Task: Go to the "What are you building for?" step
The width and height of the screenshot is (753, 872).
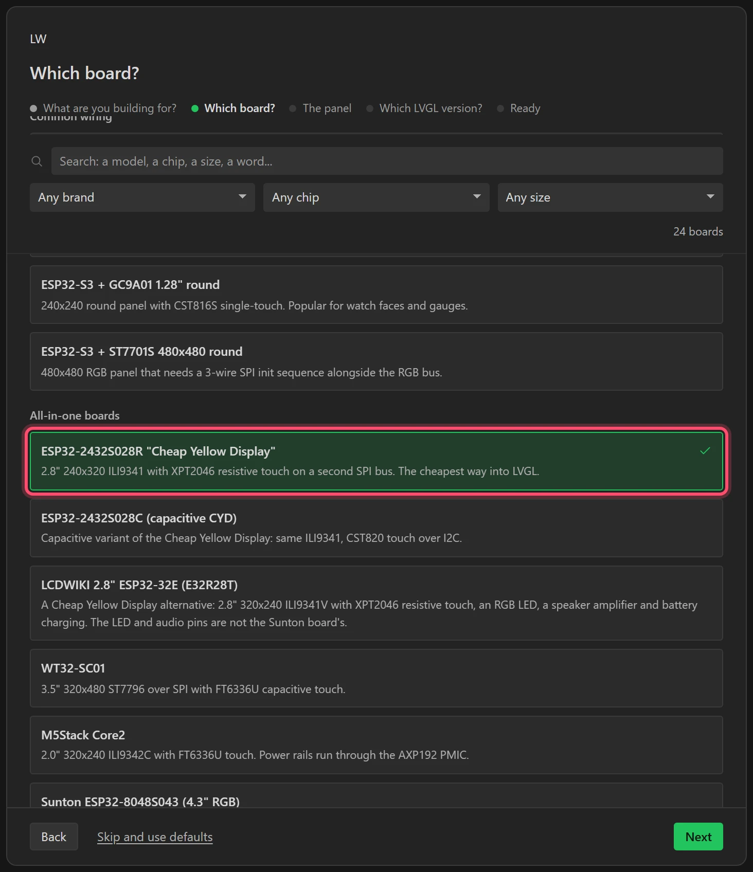Action: [x=103, y=108]
